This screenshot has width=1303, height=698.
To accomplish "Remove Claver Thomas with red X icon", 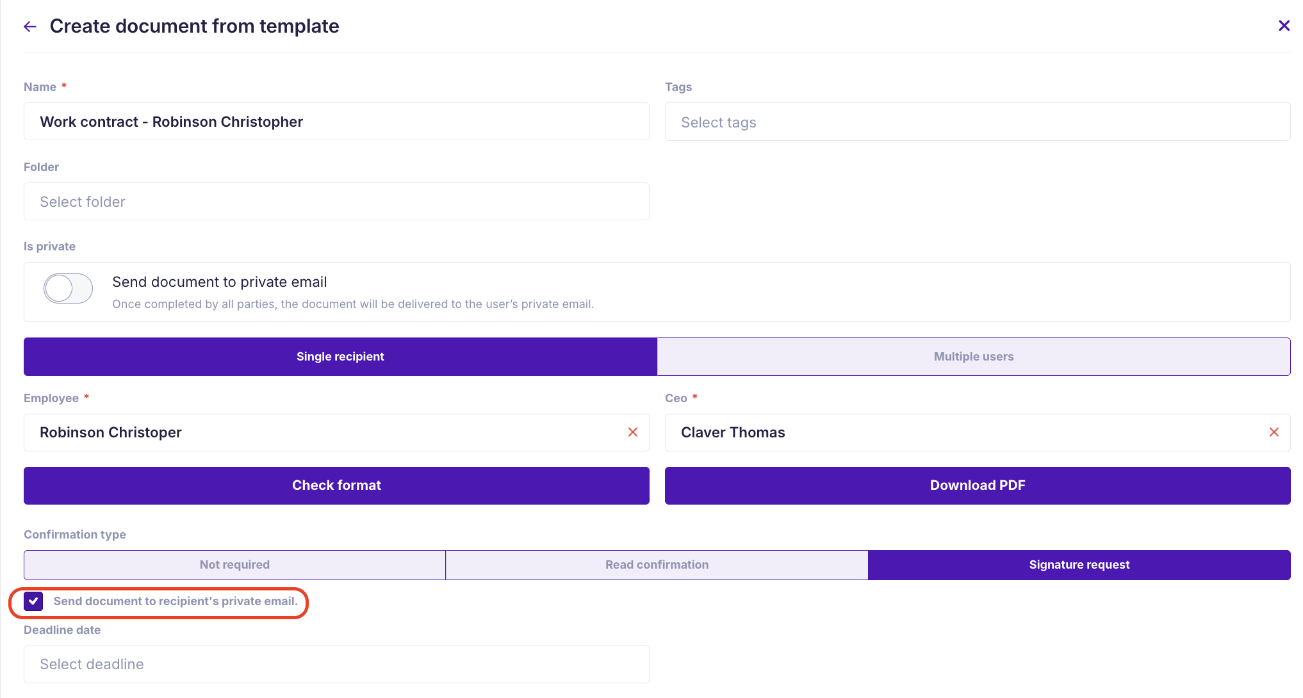I will coord(1274,432).
